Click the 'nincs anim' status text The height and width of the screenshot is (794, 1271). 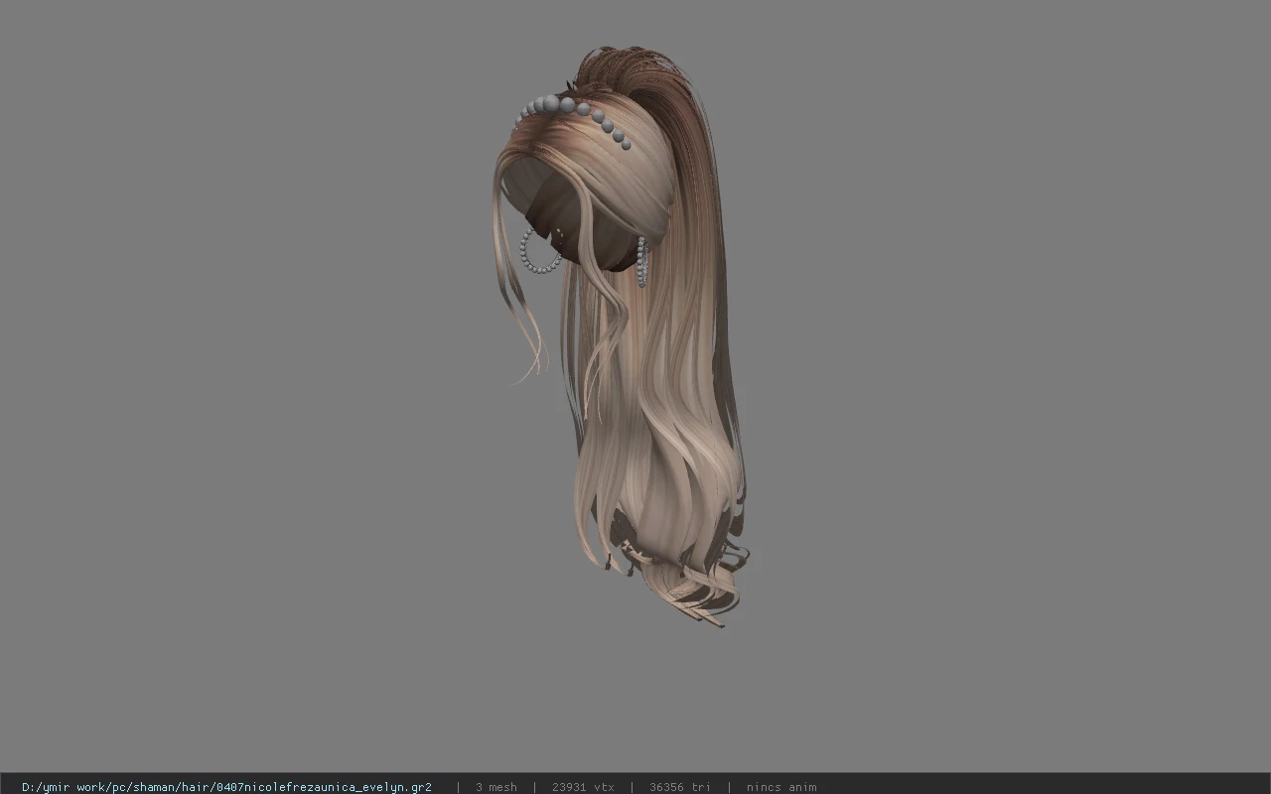click(781, 787)
